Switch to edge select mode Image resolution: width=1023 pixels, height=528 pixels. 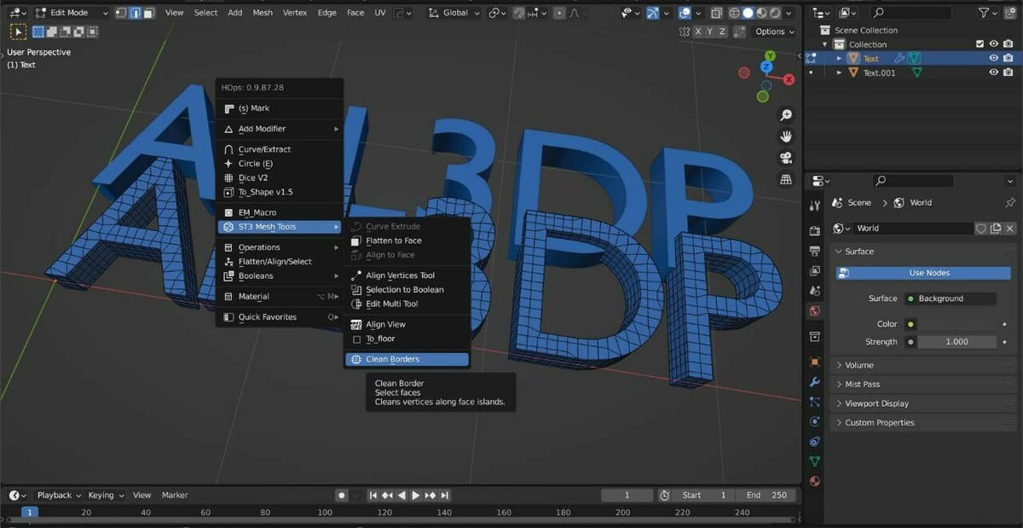[x=135, y=13]
